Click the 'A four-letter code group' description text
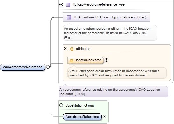This screenshot has height=124, width=174. (117, 73)
